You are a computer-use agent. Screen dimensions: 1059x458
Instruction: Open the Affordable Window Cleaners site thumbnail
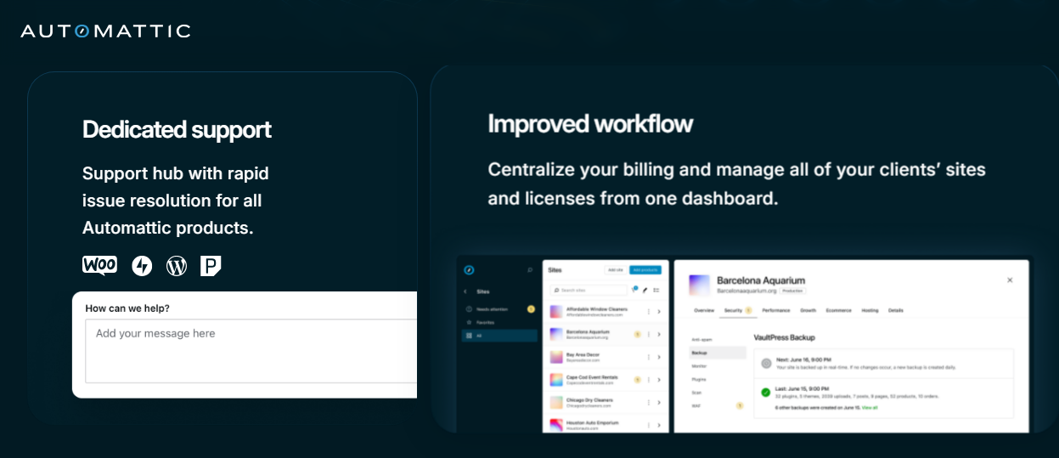pos(557,312)
